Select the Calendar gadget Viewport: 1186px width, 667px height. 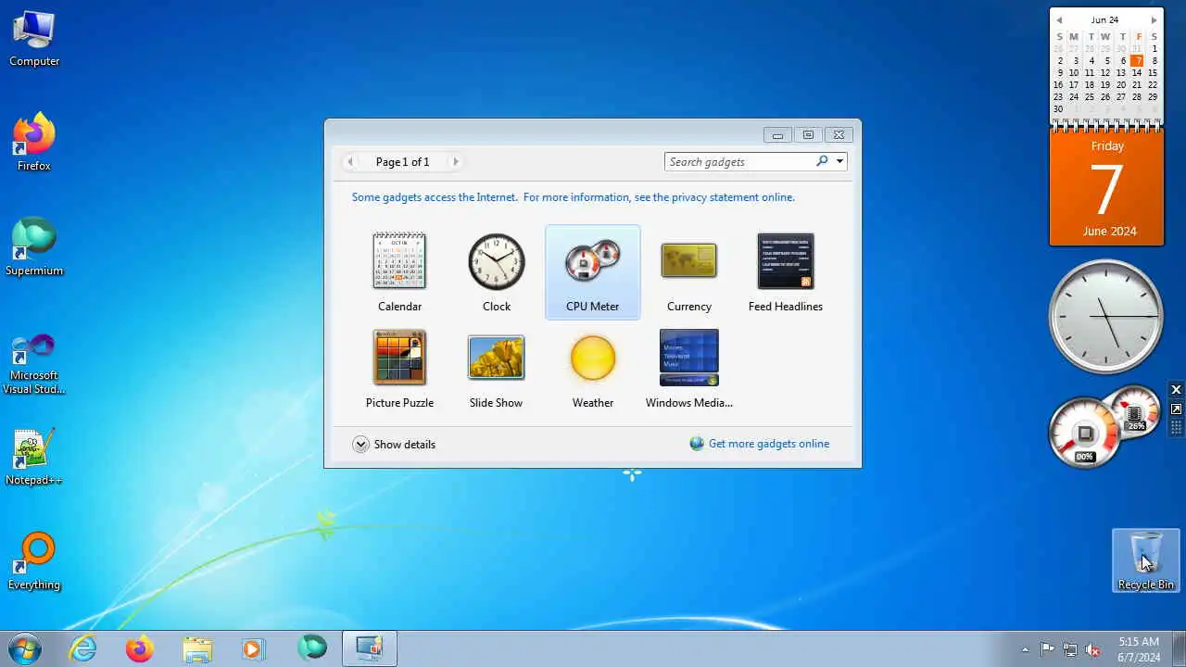[399, 272]
